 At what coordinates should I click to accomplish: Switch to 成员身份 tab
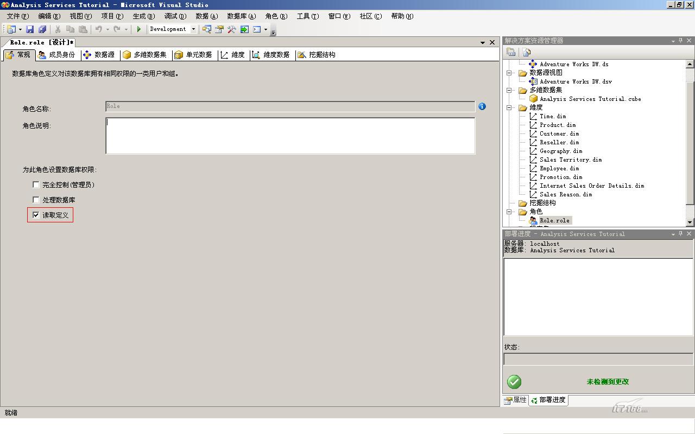tap(57, 55)
